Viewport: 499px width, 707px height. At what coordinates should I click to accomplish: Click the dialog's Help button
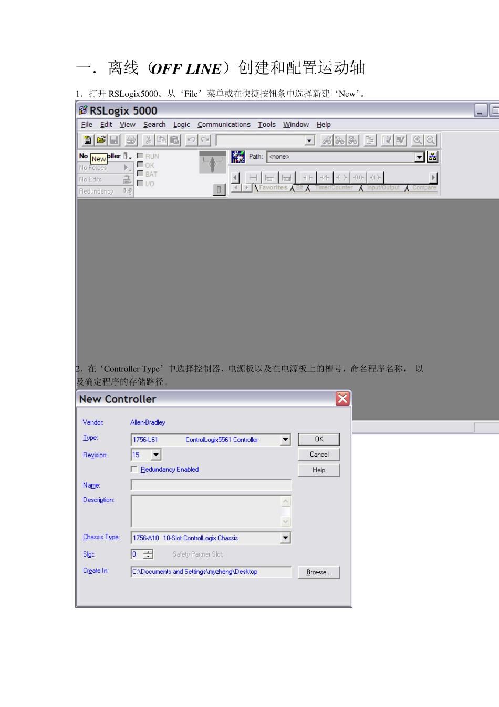(319, 470)
